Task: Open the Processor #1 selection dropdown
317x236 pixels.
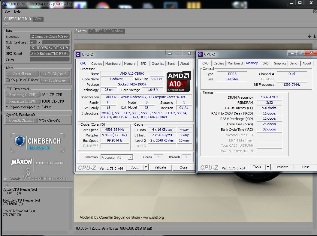Action: click(117, 157)
